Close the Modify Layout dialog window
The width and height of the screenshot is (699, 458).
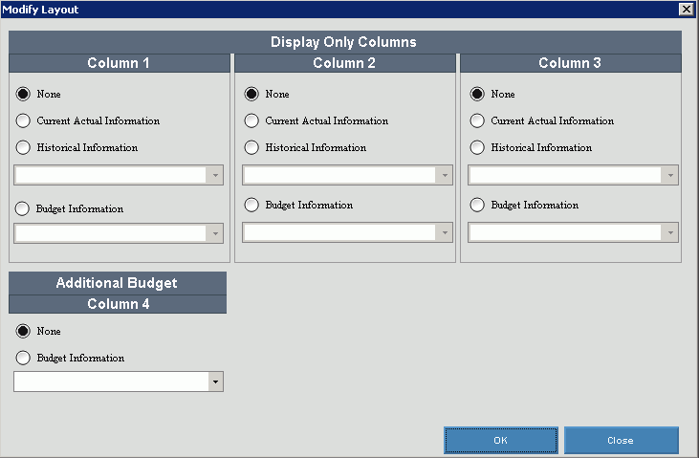(x=686, y=9)
